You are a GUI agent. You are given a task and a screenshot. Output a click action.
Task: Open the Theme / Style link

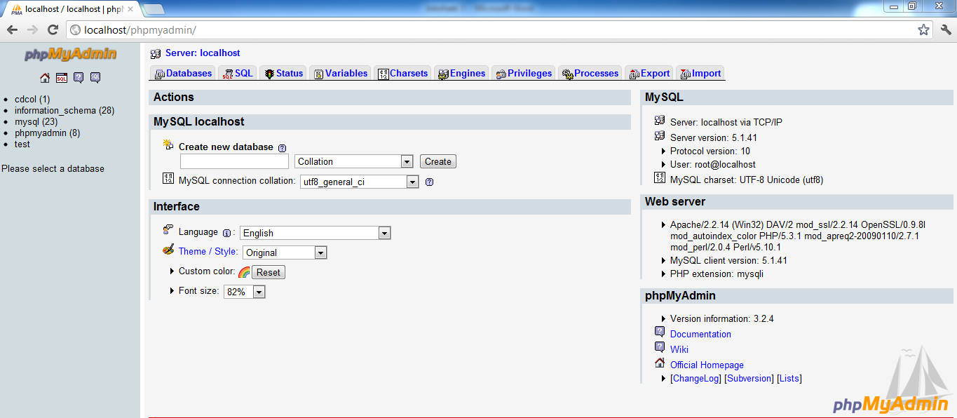(208, 251)
